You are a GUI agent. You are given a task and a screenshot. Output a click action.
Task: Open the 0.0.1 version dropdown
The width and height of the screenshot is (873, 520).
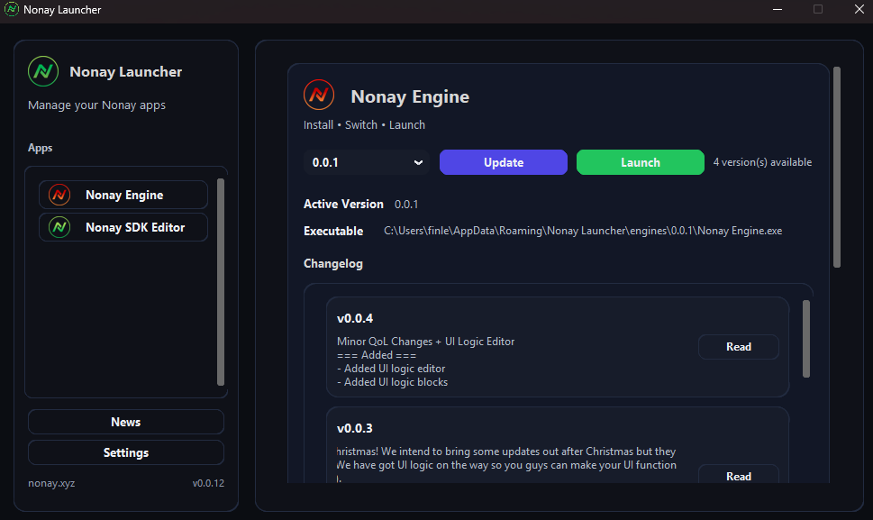click(x=367, y=162)
